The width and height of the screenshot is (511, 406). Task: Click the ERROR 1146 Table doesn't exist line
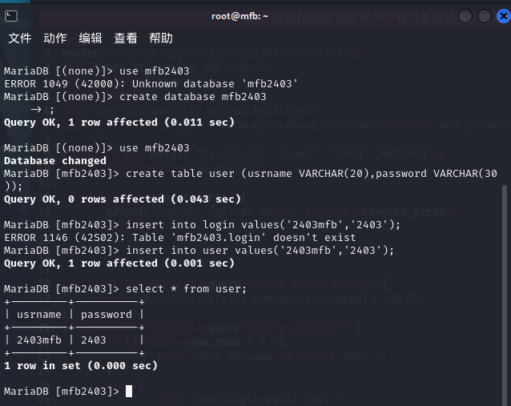point(180,238)
